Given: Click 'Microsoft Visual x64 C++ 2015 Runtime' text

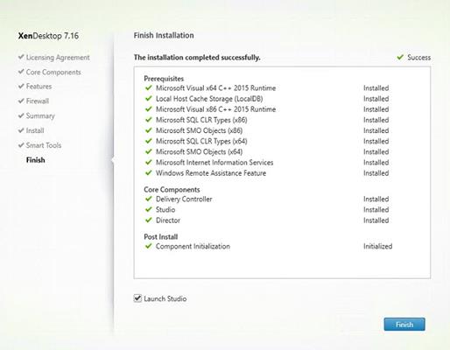Looking at the screenshot, I should pyautogui.click(x=215, y=87).
